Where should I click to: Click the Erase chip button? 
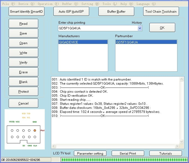[23, 72]
